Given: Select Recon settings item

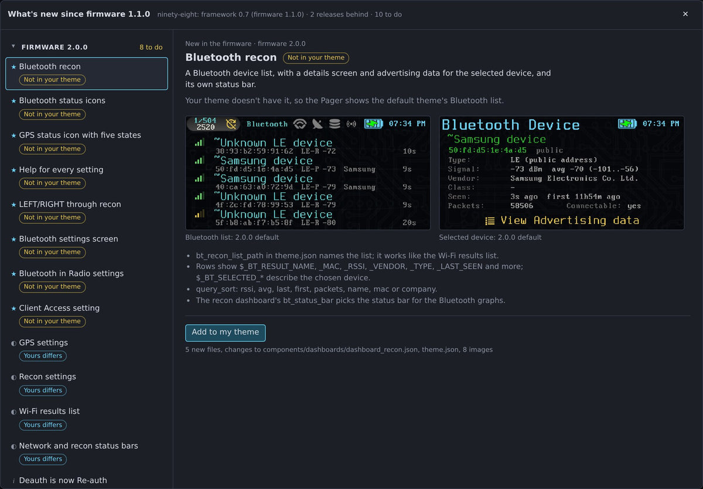Looking at the screenshot, I should pyautogui.click(x=87, y=384).
